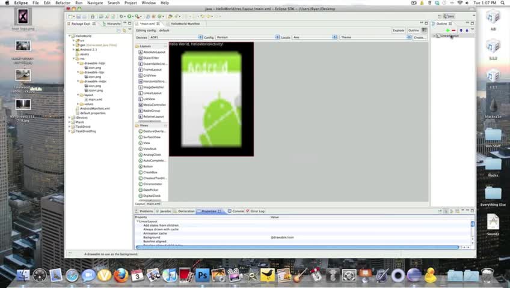
Task: Open the Theme dropdown
Action: click(x=375, y=37)
